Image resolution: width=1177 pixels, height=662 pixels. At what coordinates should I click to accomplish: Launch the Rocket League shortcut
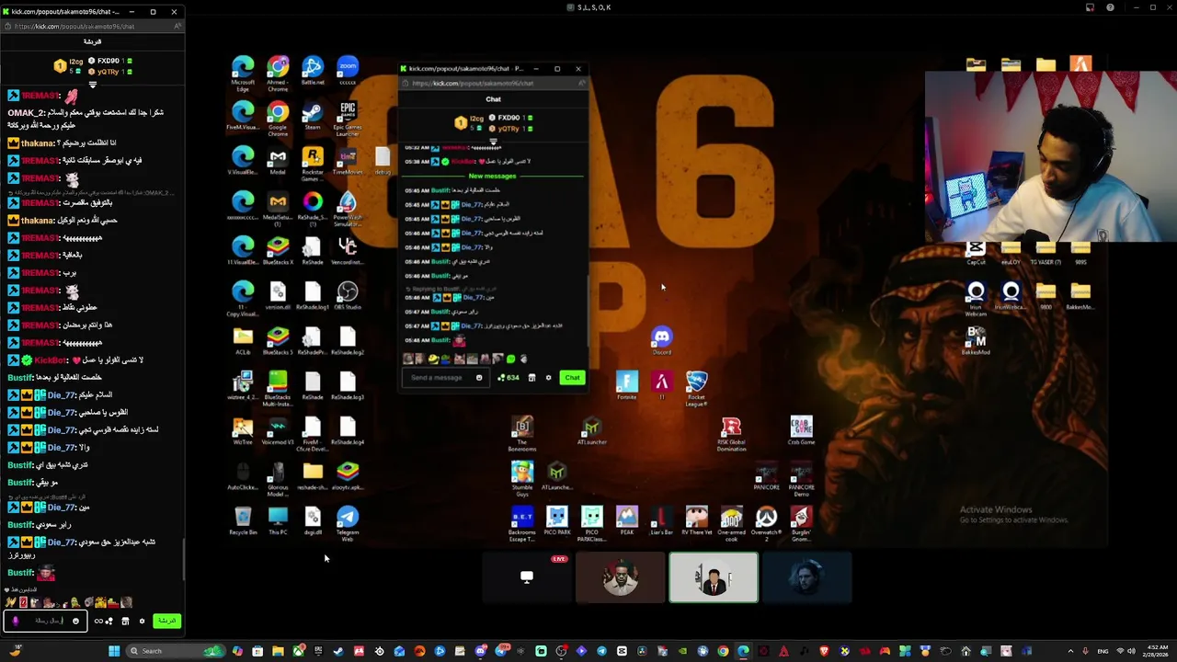click(696, 387)
